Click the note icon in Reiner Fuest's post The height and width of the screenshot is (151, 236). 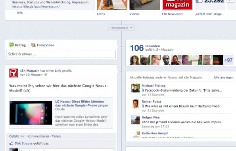[143, 106]
